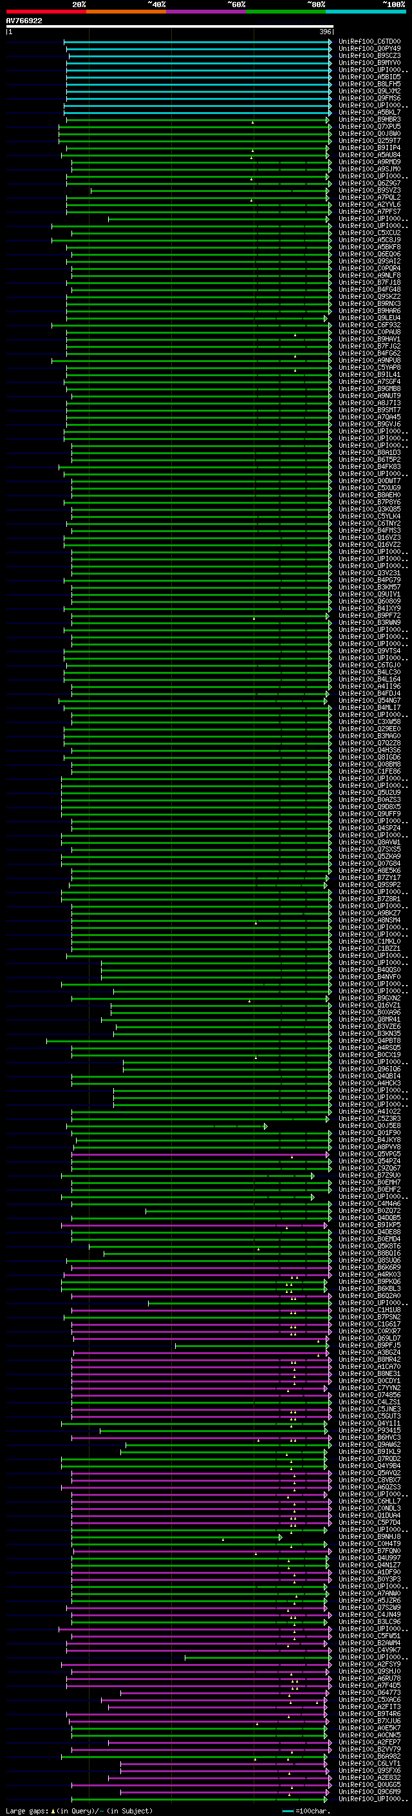The height and width of the screenshot is (1816, 412).
Task: Select UniRef100_B9HBR3 label
Action: [369, 120]
